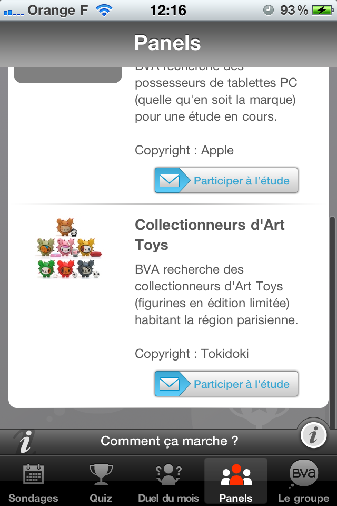Tap the italic i icon at left of help bar
The height and width of the screenshot is (506, 337).
tap(24, 441)
